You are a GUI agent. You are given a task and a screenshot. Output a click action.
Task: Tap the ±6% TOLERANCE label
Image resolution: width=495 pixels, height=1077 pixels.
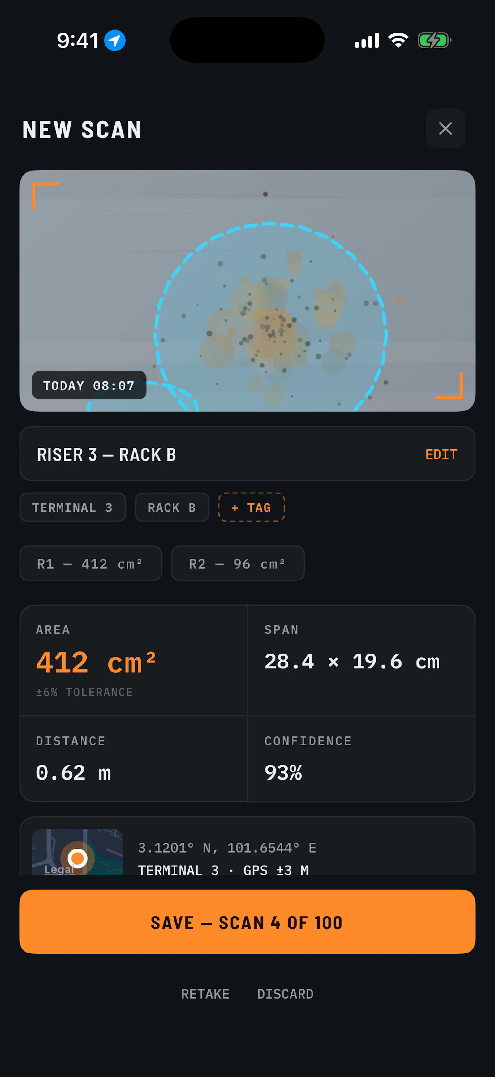[x=84, y=692]
